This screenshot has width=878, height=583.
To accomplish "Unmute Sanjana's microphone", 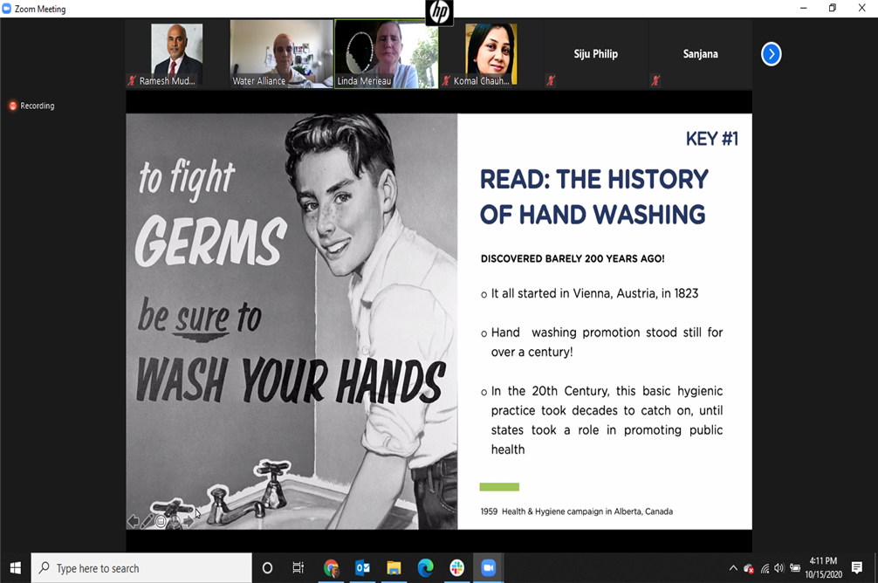I will [656, 81].
